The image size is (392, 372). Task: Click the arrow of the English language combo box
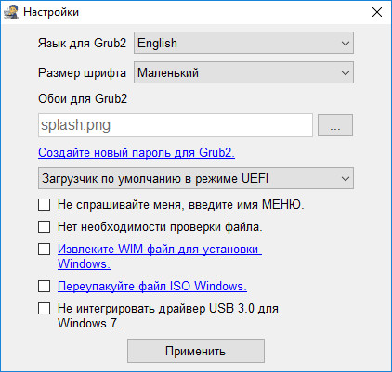346,43
